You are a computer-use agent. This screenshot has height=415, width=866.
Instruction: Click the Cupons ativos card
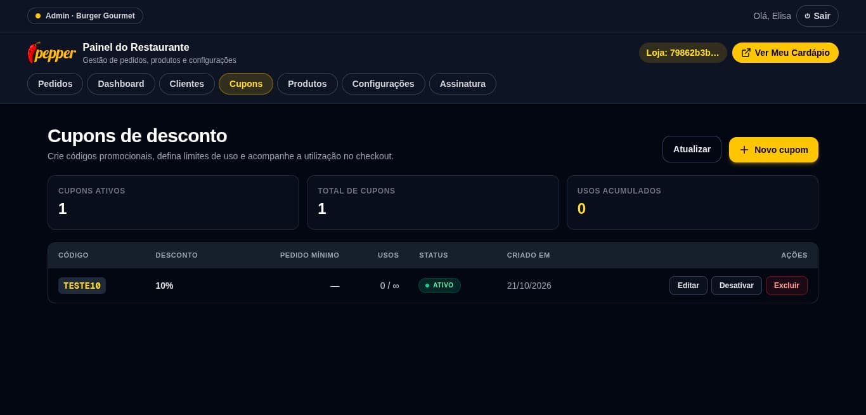tap(173, 202)
